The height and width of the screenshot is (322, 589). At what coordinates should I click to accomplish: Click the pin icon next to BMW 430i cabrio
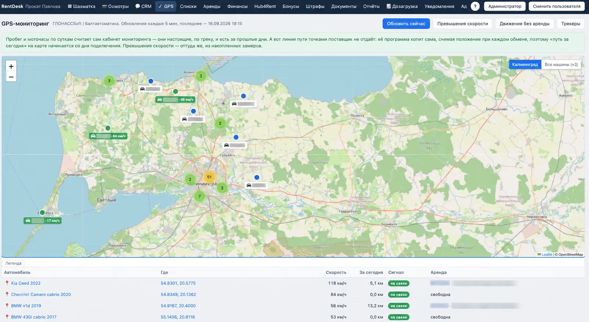(7, 317)
